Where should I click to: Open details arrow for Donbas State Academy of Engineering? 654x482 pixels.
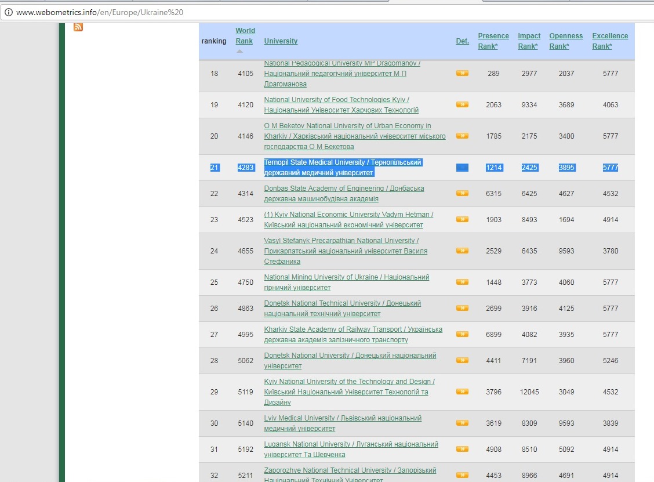click(x=462, y=194)
